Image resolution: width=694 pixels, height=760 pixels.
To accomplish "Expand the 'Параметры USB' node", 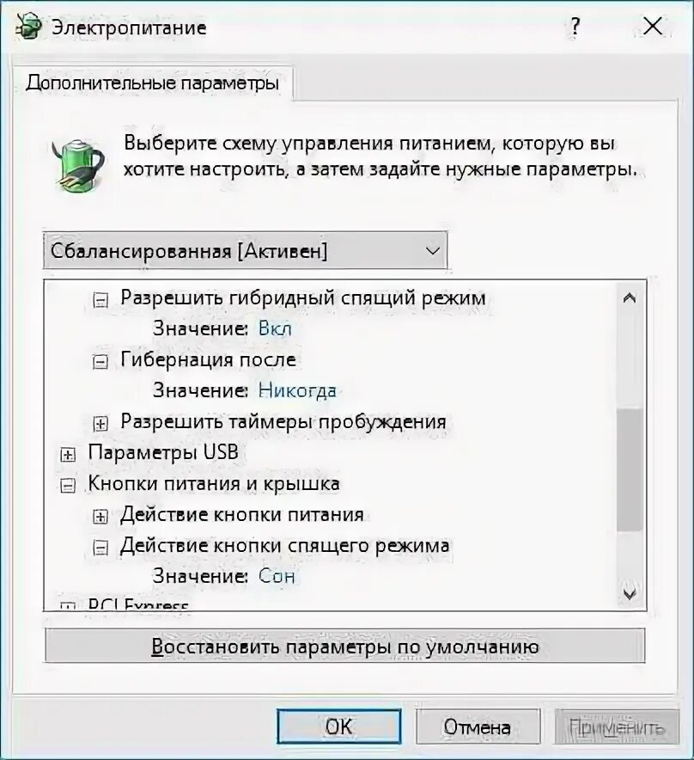I will point(68,455).
